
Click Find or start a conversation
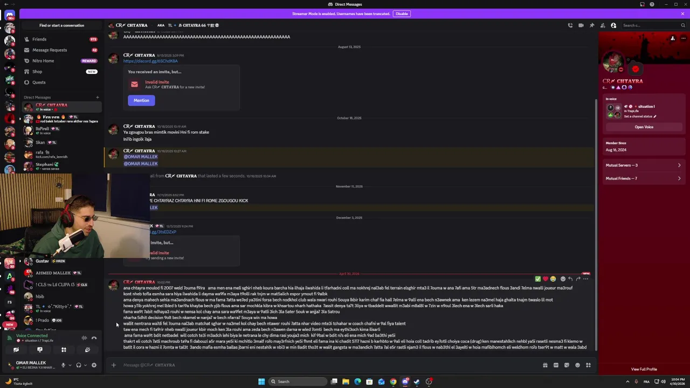61,25
